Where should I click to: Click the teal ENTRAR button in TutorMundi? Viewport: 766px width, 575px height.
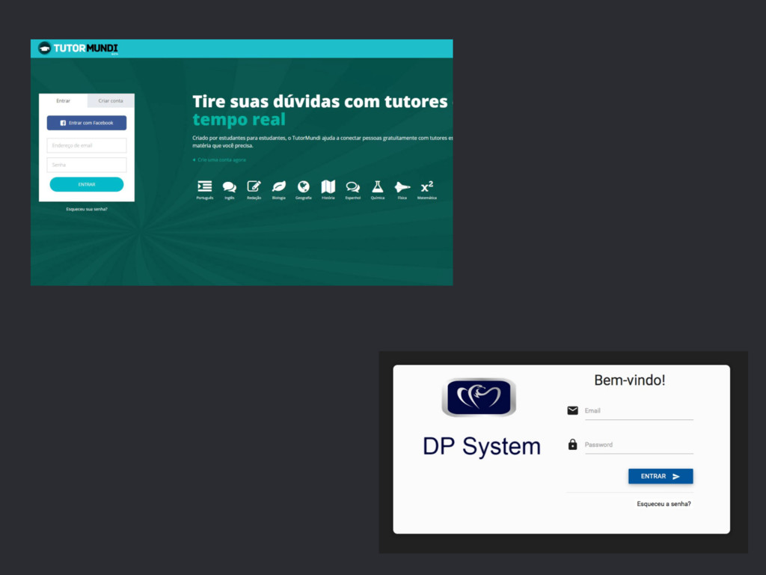pyautogui.click(x=87, y=184)
